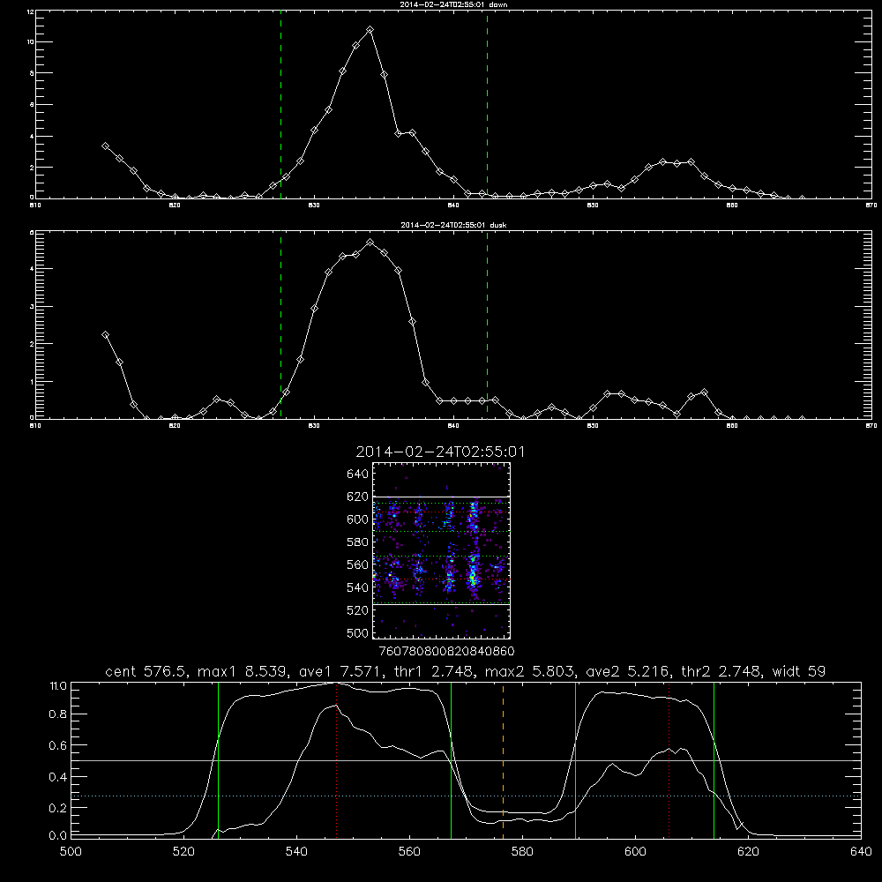Click the '2014-02-24T02:55:01 dusk' plot title

point(453,225)
